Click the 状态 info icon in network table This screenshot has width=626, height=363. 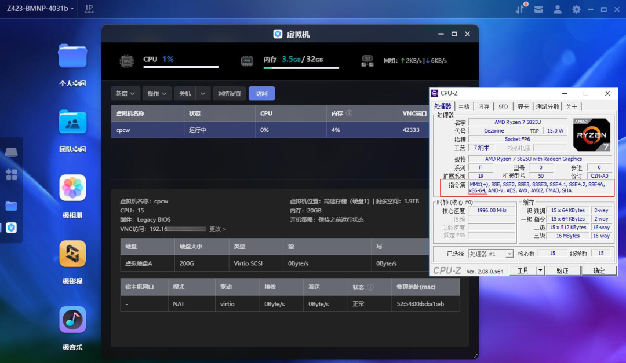click(370, 287)
